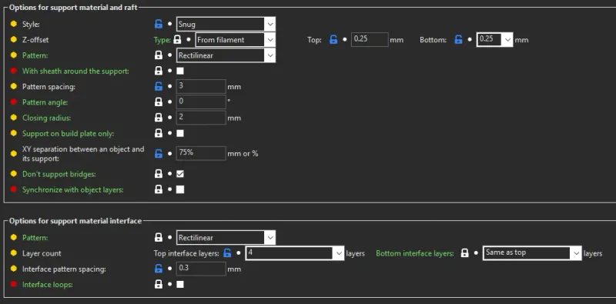Click the blue unlocked lock for Top interface layers
The height and width of the screenshot is (304, 616).
[227, 253]
